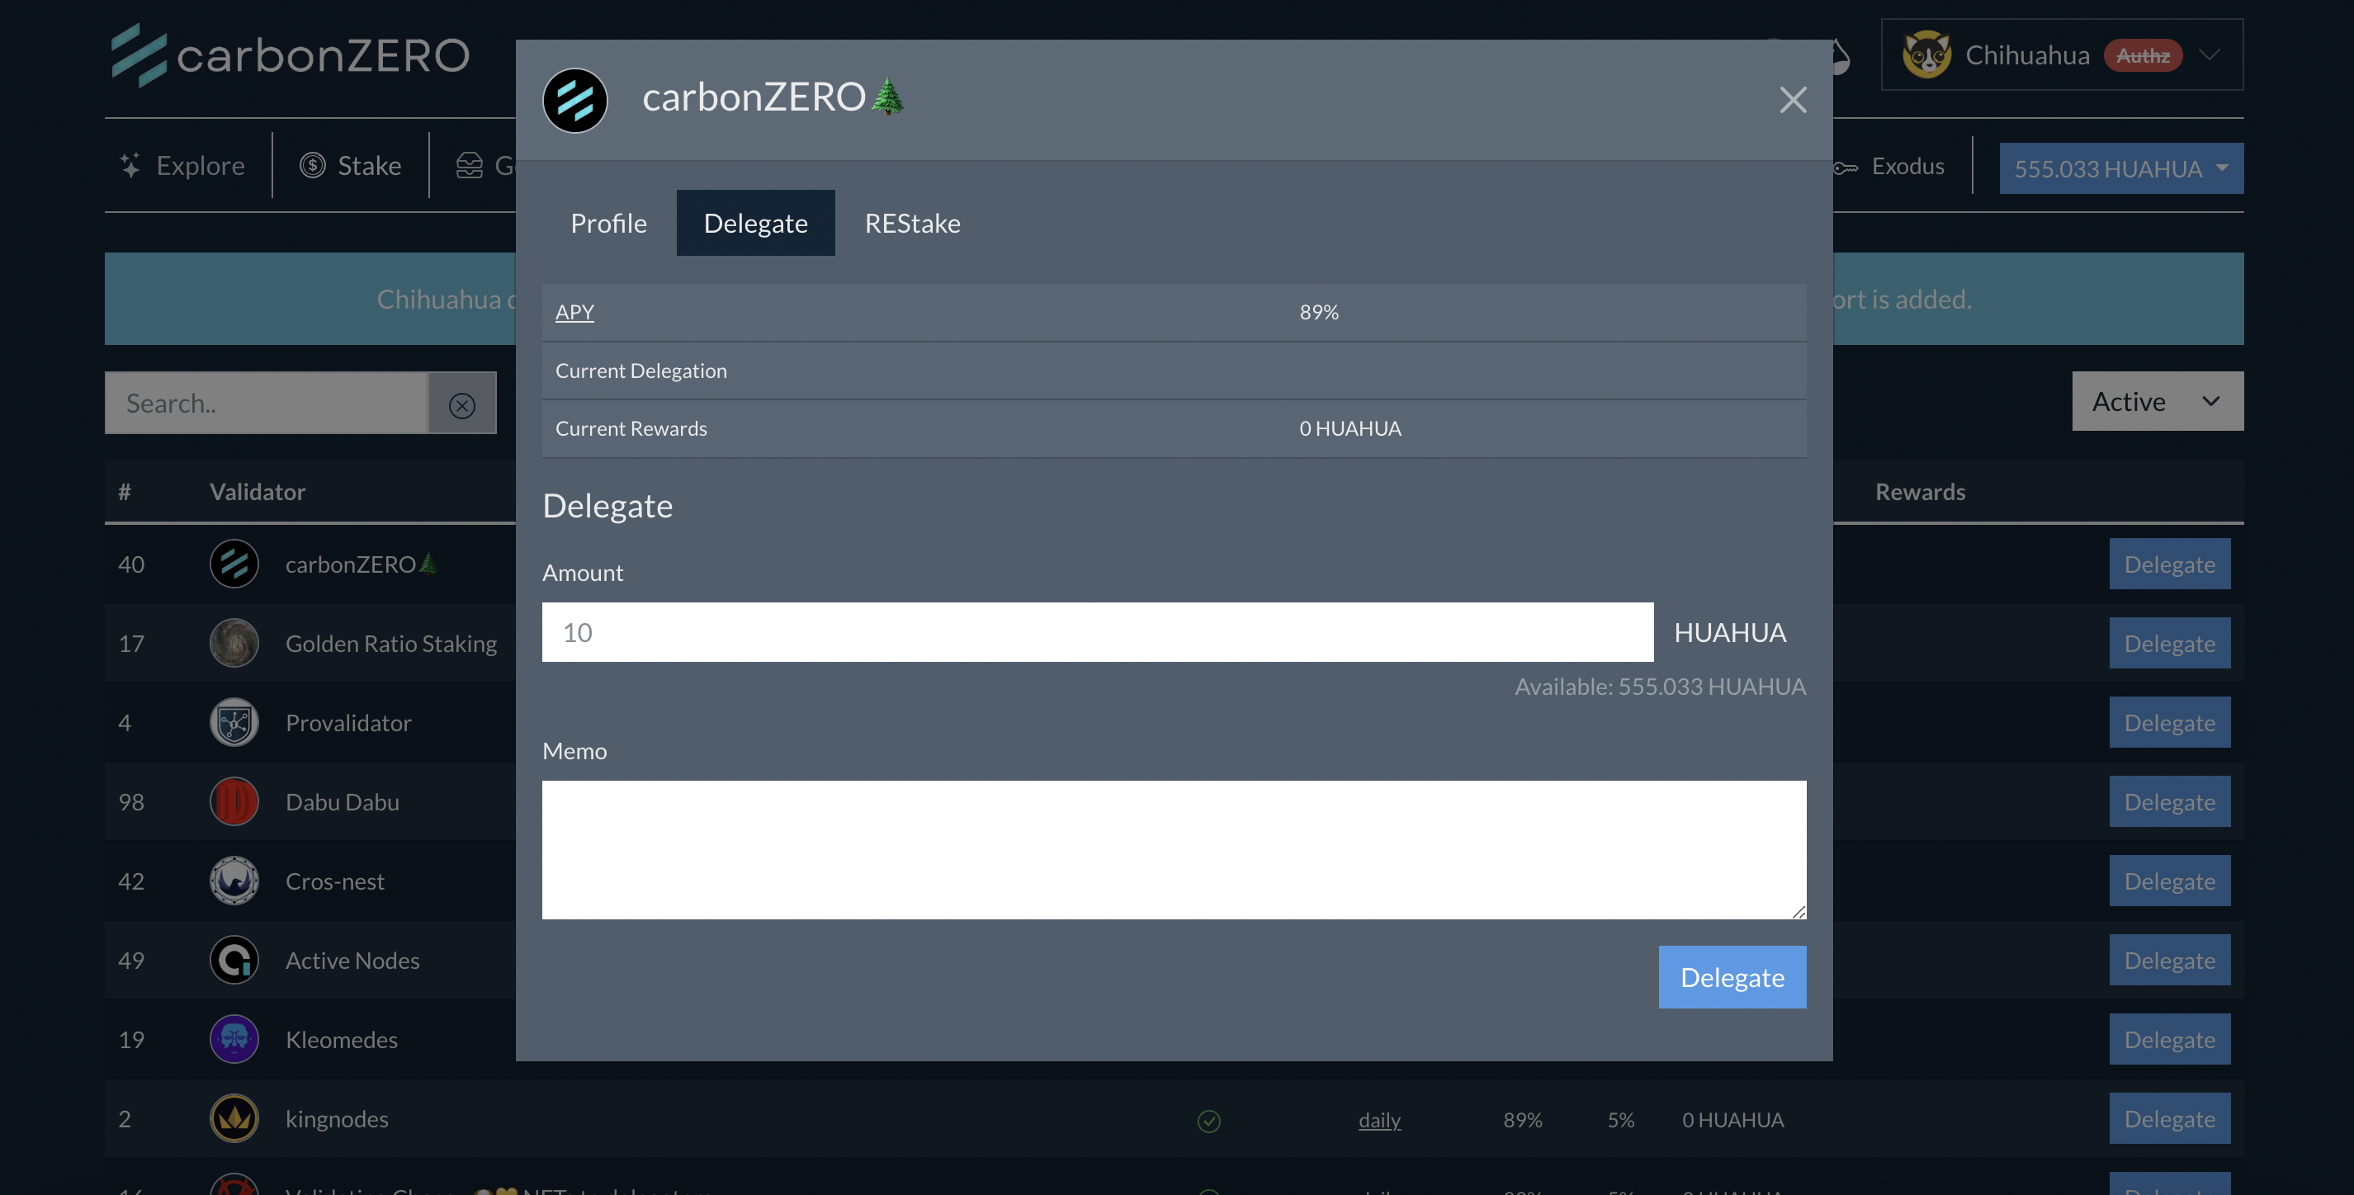
Task: Click Delegate button for kingnodes row
Action: pos(2168,1118)
